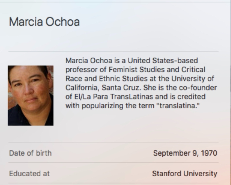The image size is (231, 185).
Task: Click the word popularizing in the bio
Action: 103,106
